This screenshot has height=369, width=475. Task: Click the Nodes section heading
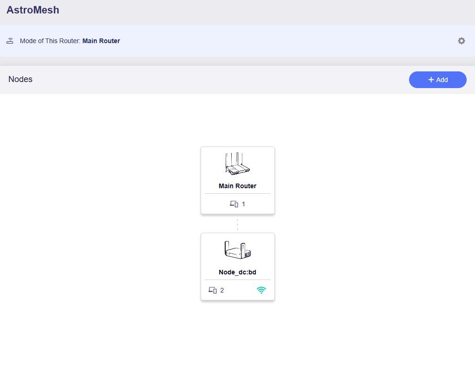[20, 79]
